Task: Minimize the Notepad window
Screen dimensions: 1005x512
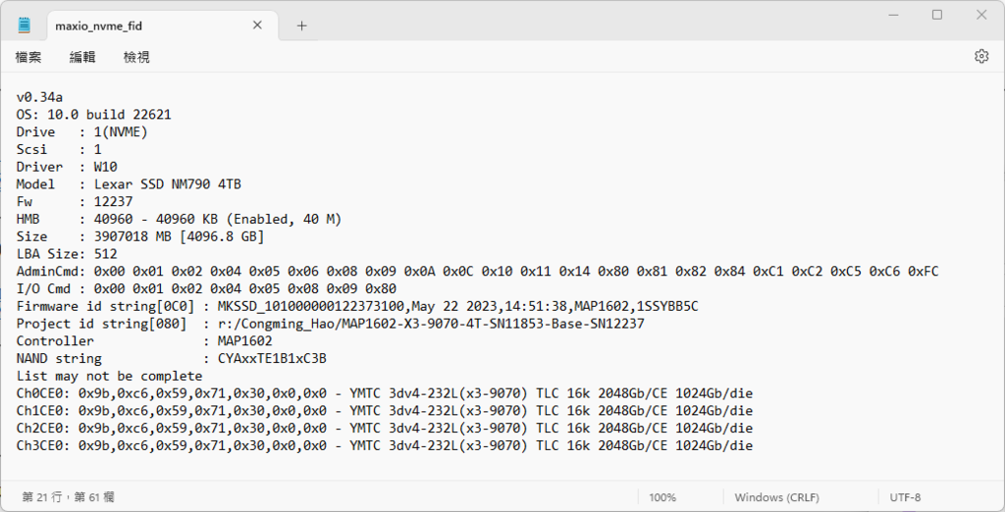Action: tap(893, 15)
